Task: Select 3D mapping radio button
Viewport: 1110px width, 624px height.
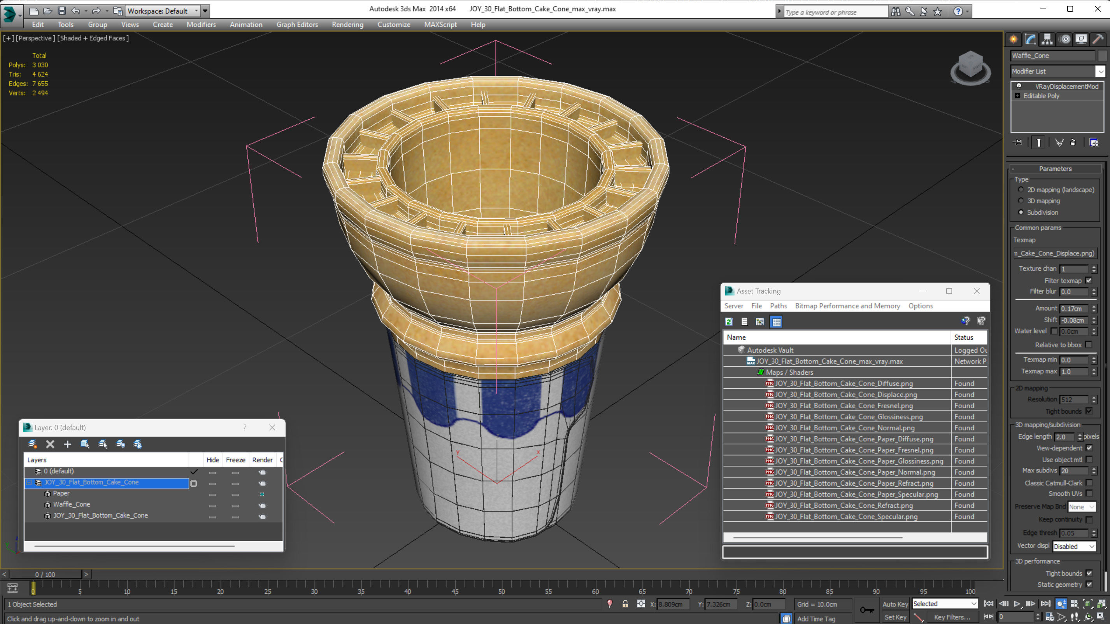Action: tap(1021, 201)
